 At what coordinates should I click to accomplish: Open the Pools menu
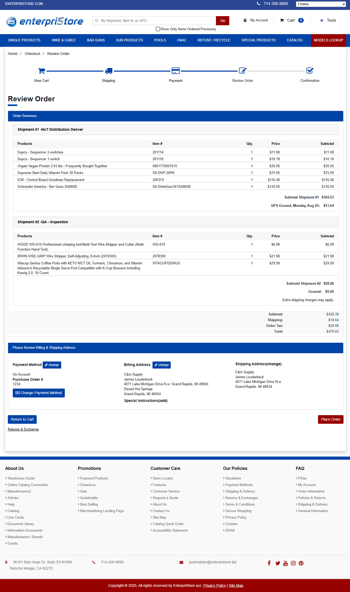click(160, 40)
